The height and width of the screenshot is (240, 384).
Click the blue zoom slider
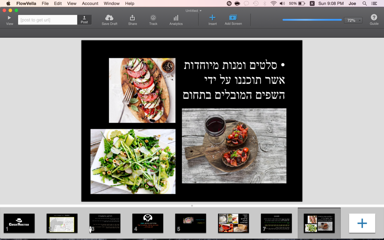point(312,20)
